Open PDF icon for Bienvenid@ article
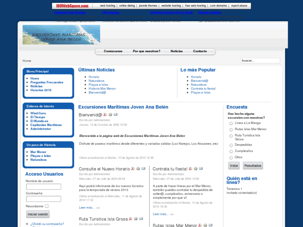Viewport: 303px width, 227px height. pyautogui.click(x=105, y=115)
